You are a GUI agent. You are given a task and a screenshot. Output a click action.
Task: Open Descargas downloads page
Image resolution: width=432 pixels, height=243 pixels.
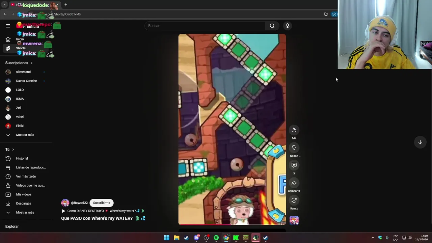pyautogui.click(x=26, y=204)
